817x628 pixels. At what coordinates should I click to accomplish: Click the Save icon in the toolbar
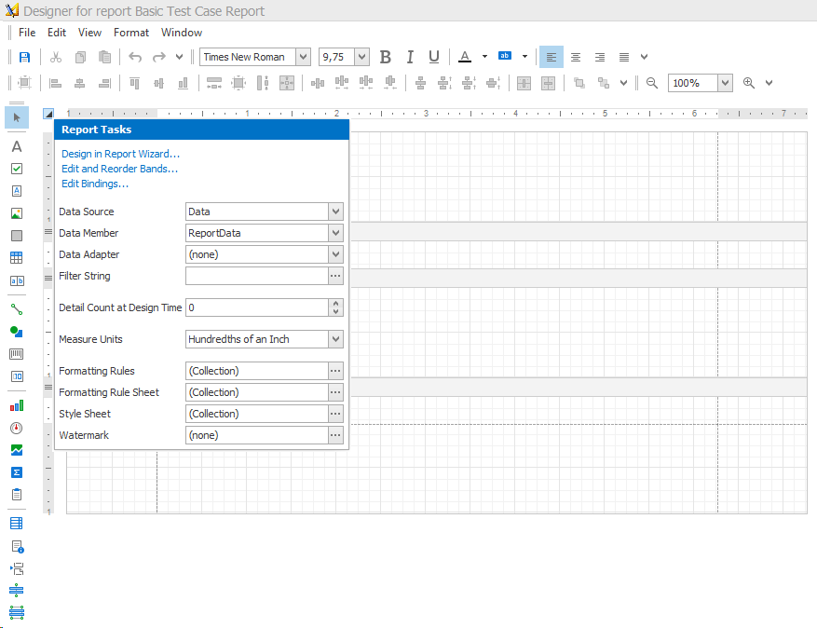pos(24,57)
